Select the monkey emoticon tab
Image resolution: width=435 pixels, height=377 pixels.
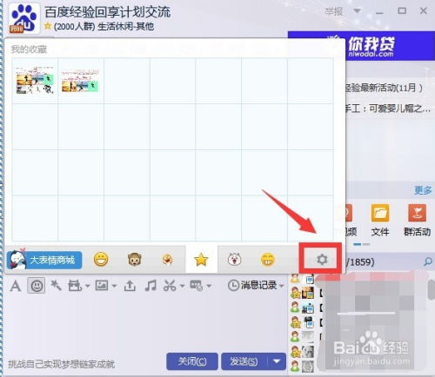pyautogui.click(x=135, y=259)
